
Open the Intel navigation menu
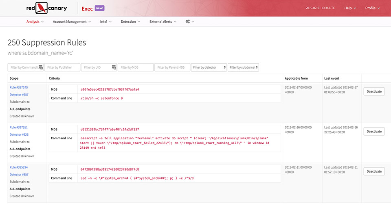click(x=106, y=22)
